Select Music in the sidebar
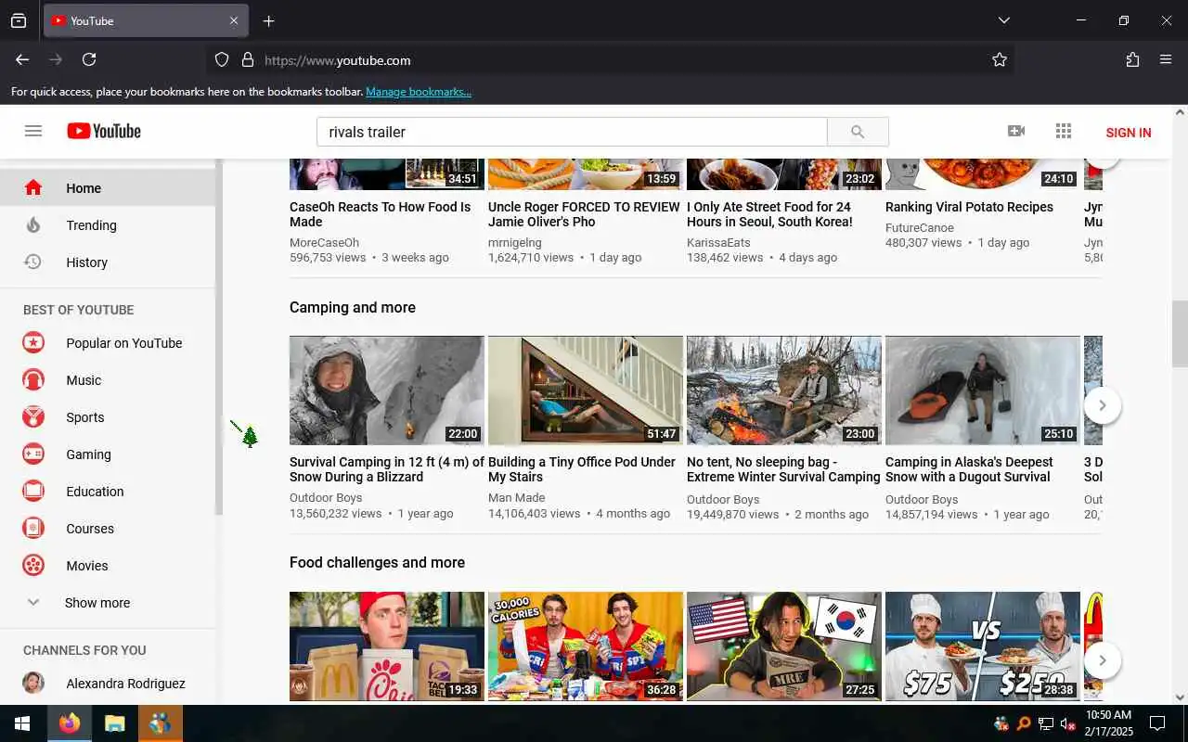Viewport: 1188px width, 742px height. point(107,379)
